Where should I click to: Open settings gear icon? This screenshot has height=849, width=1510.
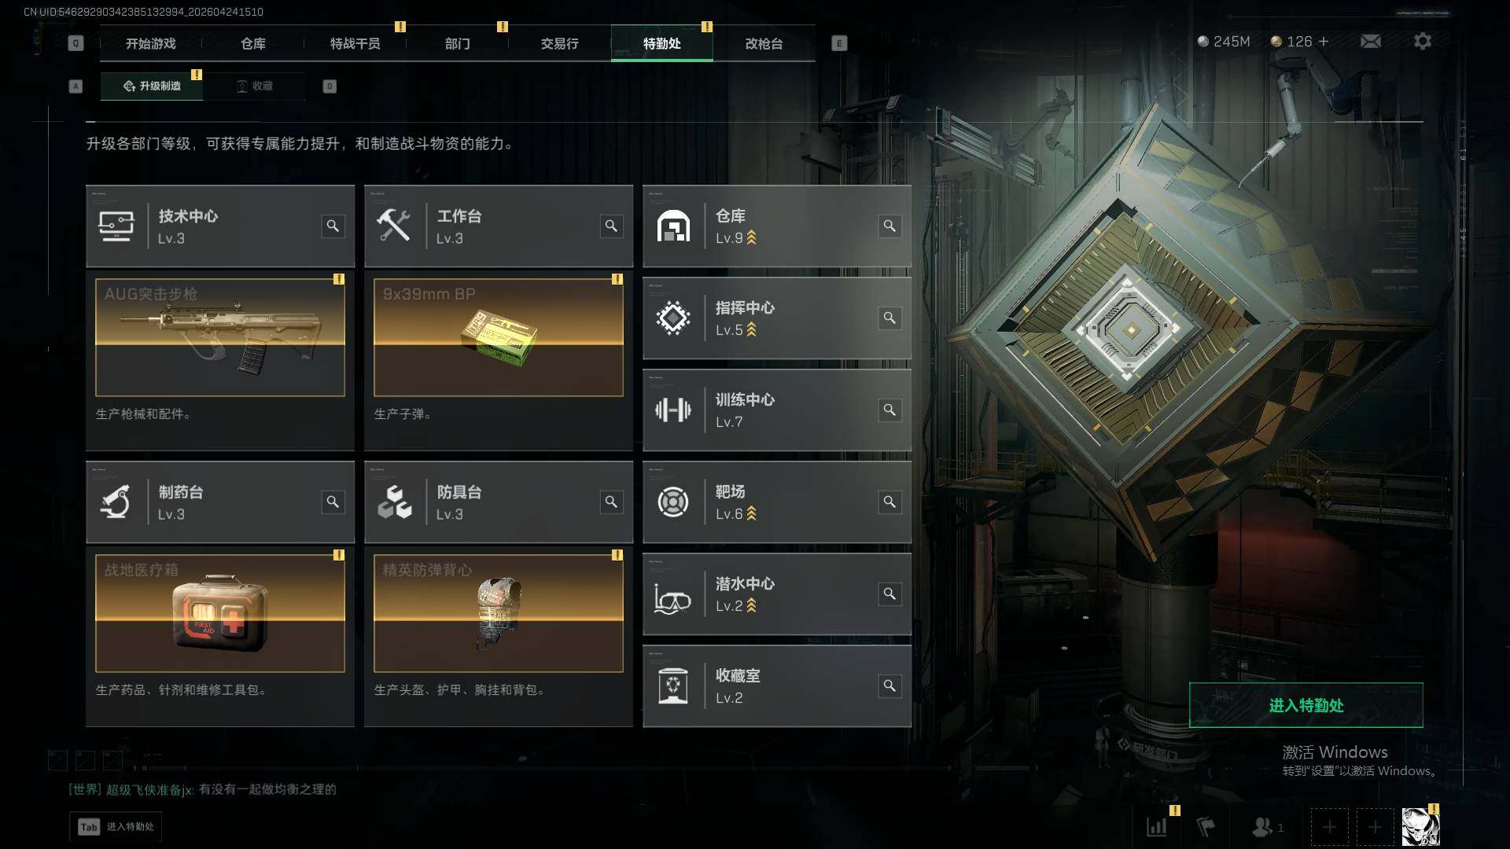pyautogui.click(x=1423, y=41)
